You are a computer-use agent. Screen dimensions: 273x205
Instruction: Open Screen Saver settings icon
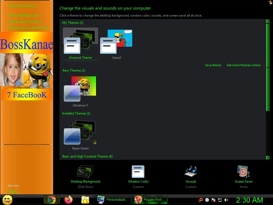pyautogui.click(x=243, y=172)
